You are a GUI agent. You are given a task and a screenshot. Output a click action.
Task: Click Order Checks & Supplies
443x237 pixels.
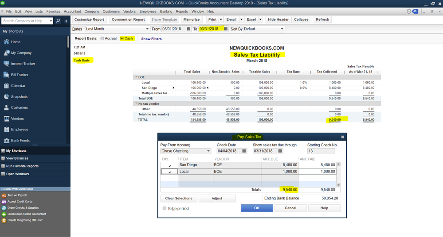click(23, 208)
